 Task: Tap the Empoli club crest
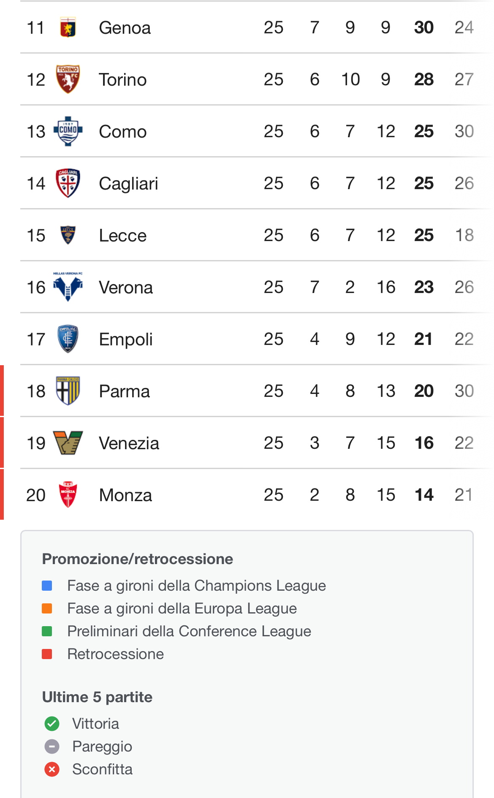(x=68, y=339)
